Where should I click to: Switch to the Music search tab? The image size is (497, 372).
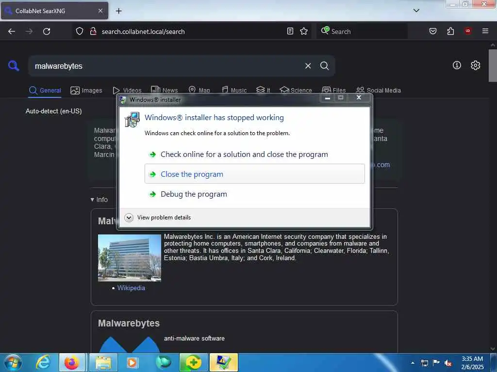pos(234,91)
